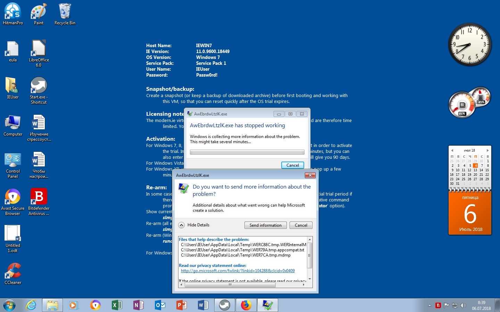Image resolution: width=500 pixels, height=312 pixels.
Task: Select the Start.exe - Shortcut icon
Action: (39, 90)
